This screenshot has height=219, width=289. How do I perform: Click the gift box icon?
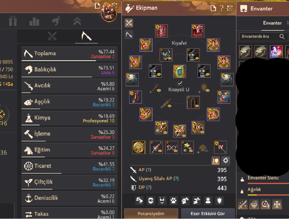[13, 21]
